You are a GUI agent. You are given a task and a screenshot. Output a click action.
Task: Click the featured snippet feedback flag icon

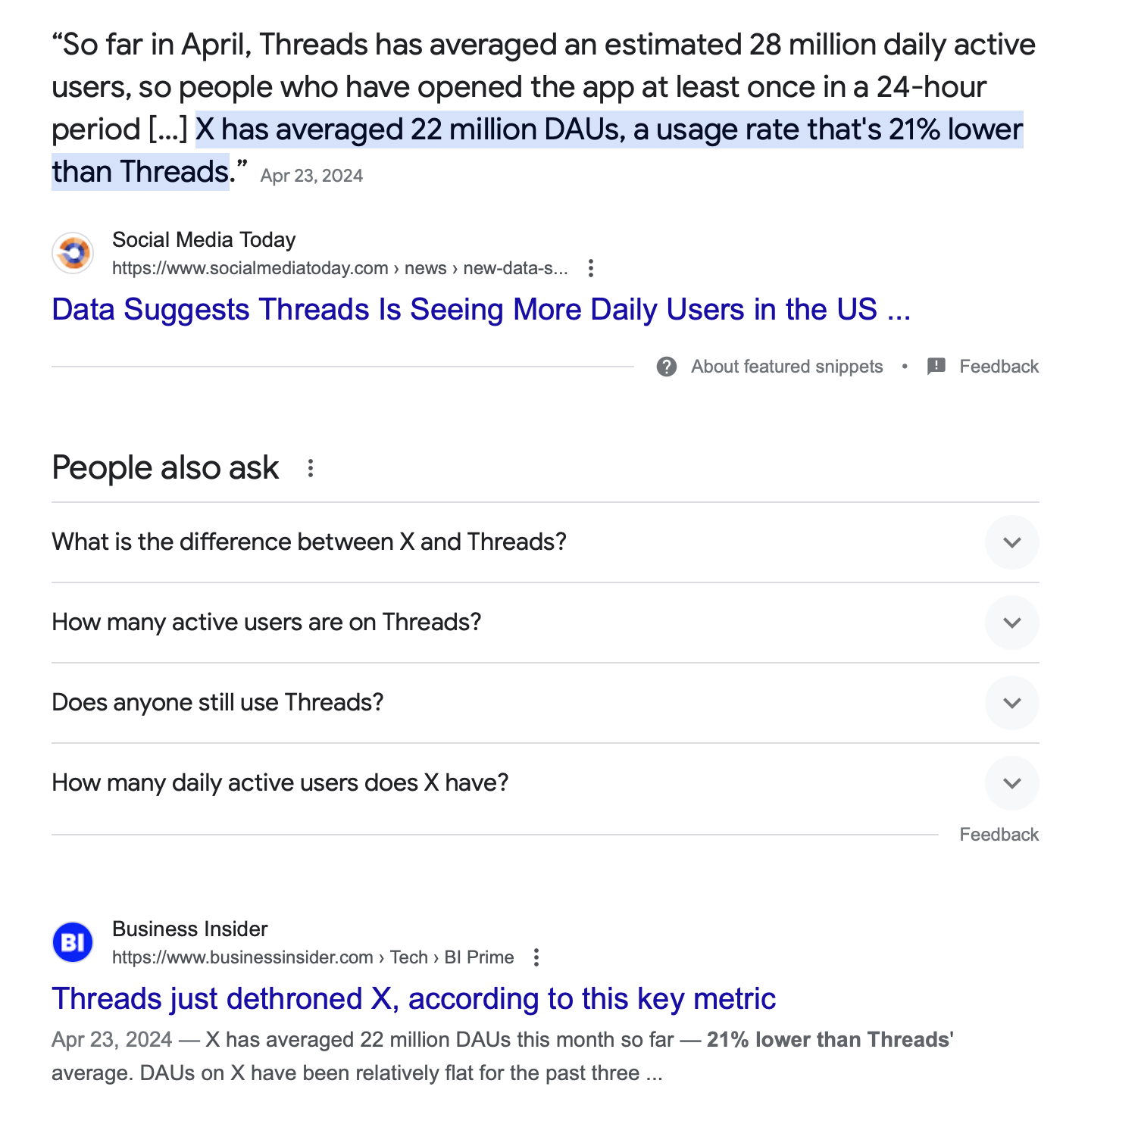[x=936, y=367]
